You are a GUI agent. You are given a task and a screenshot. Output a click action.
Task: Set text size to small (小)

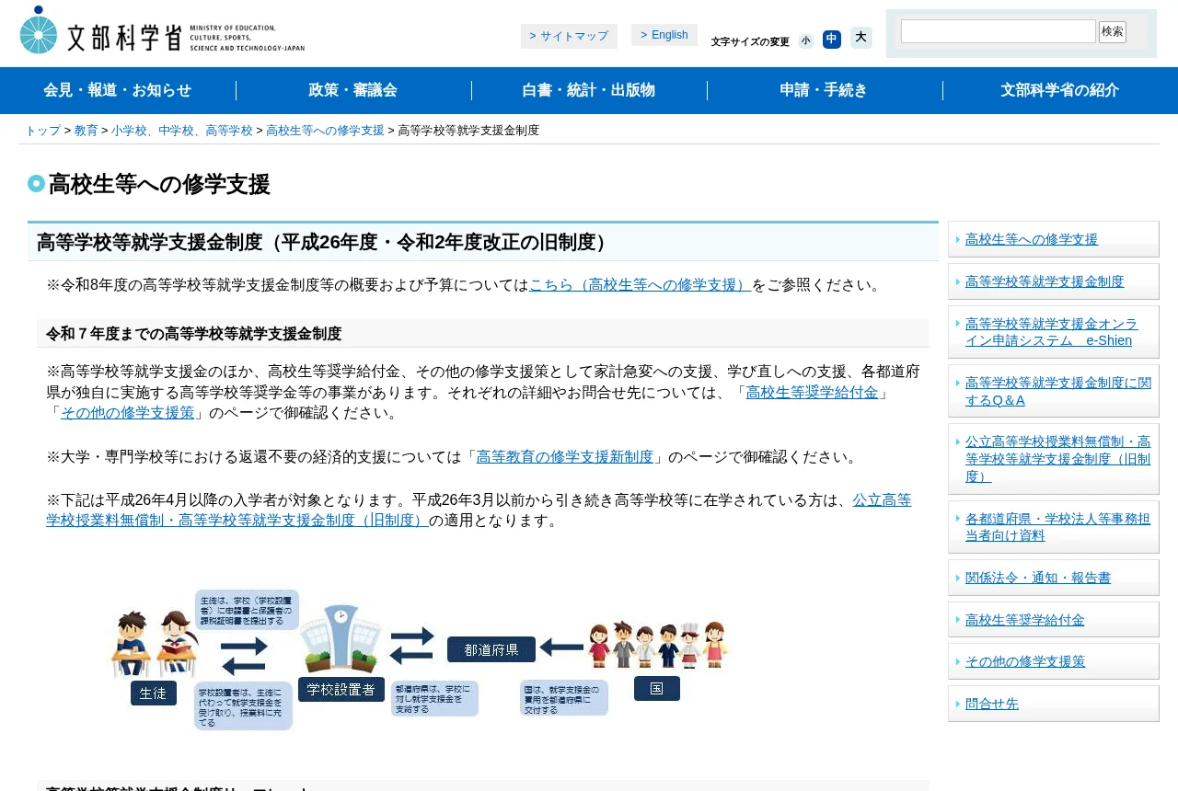806,40
